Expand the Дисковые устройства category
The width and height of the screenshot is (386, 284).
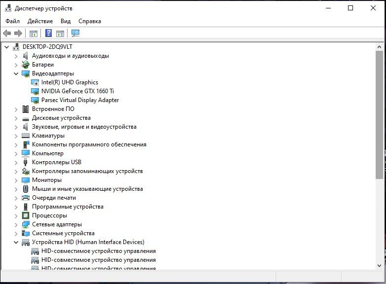click(16, 118)
